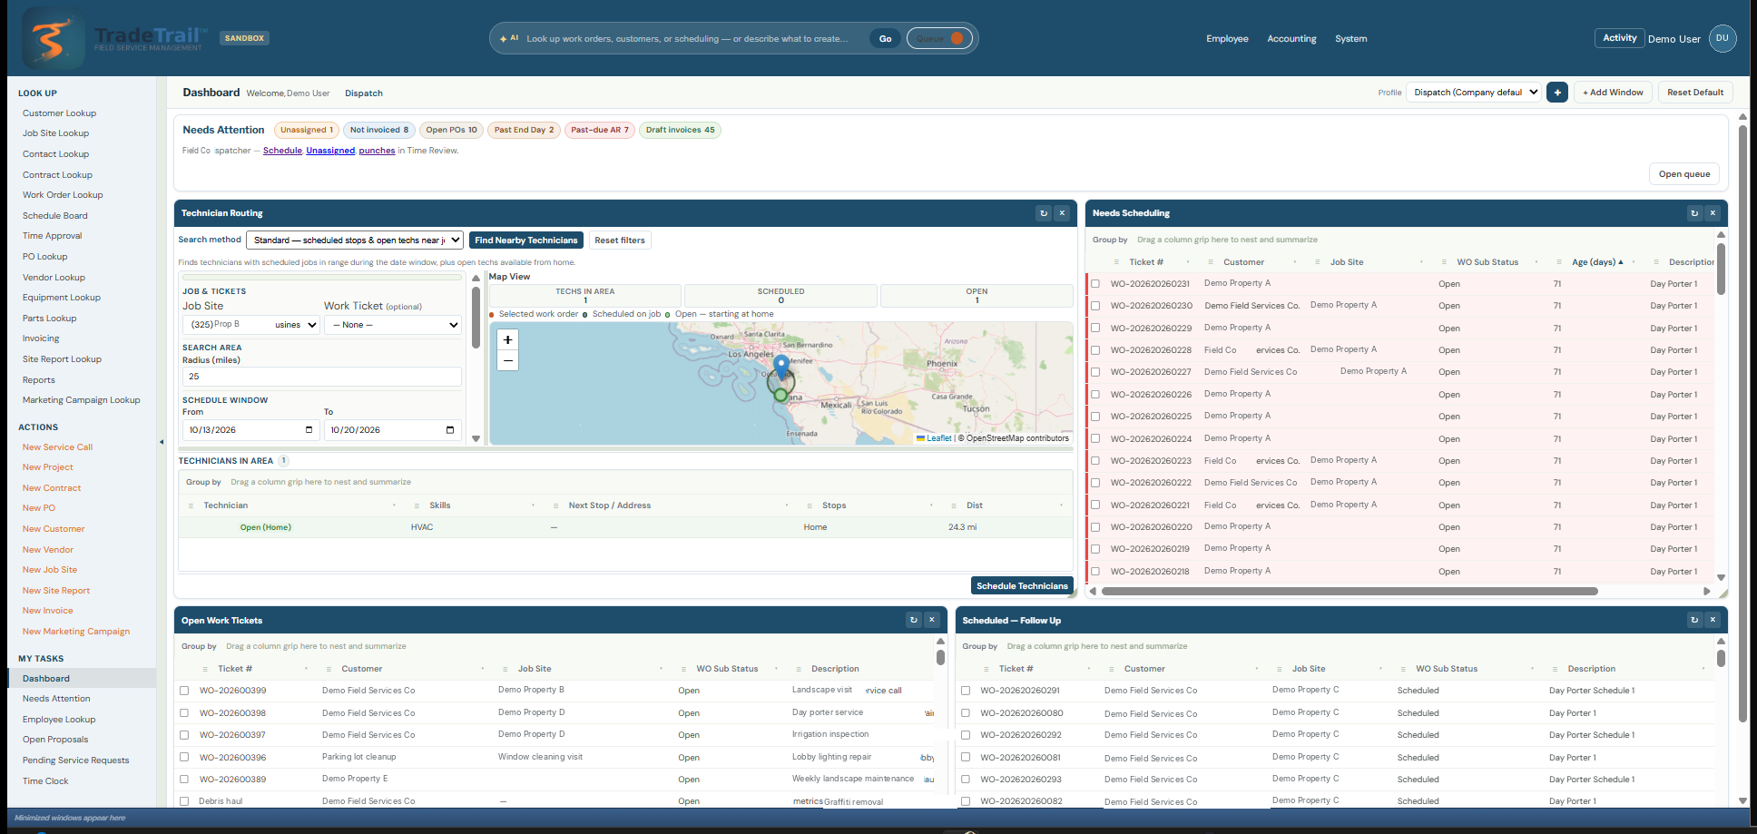Refresh the Open Work Tickets panel
1757x834 pixels.
click(x=914, y=620)
